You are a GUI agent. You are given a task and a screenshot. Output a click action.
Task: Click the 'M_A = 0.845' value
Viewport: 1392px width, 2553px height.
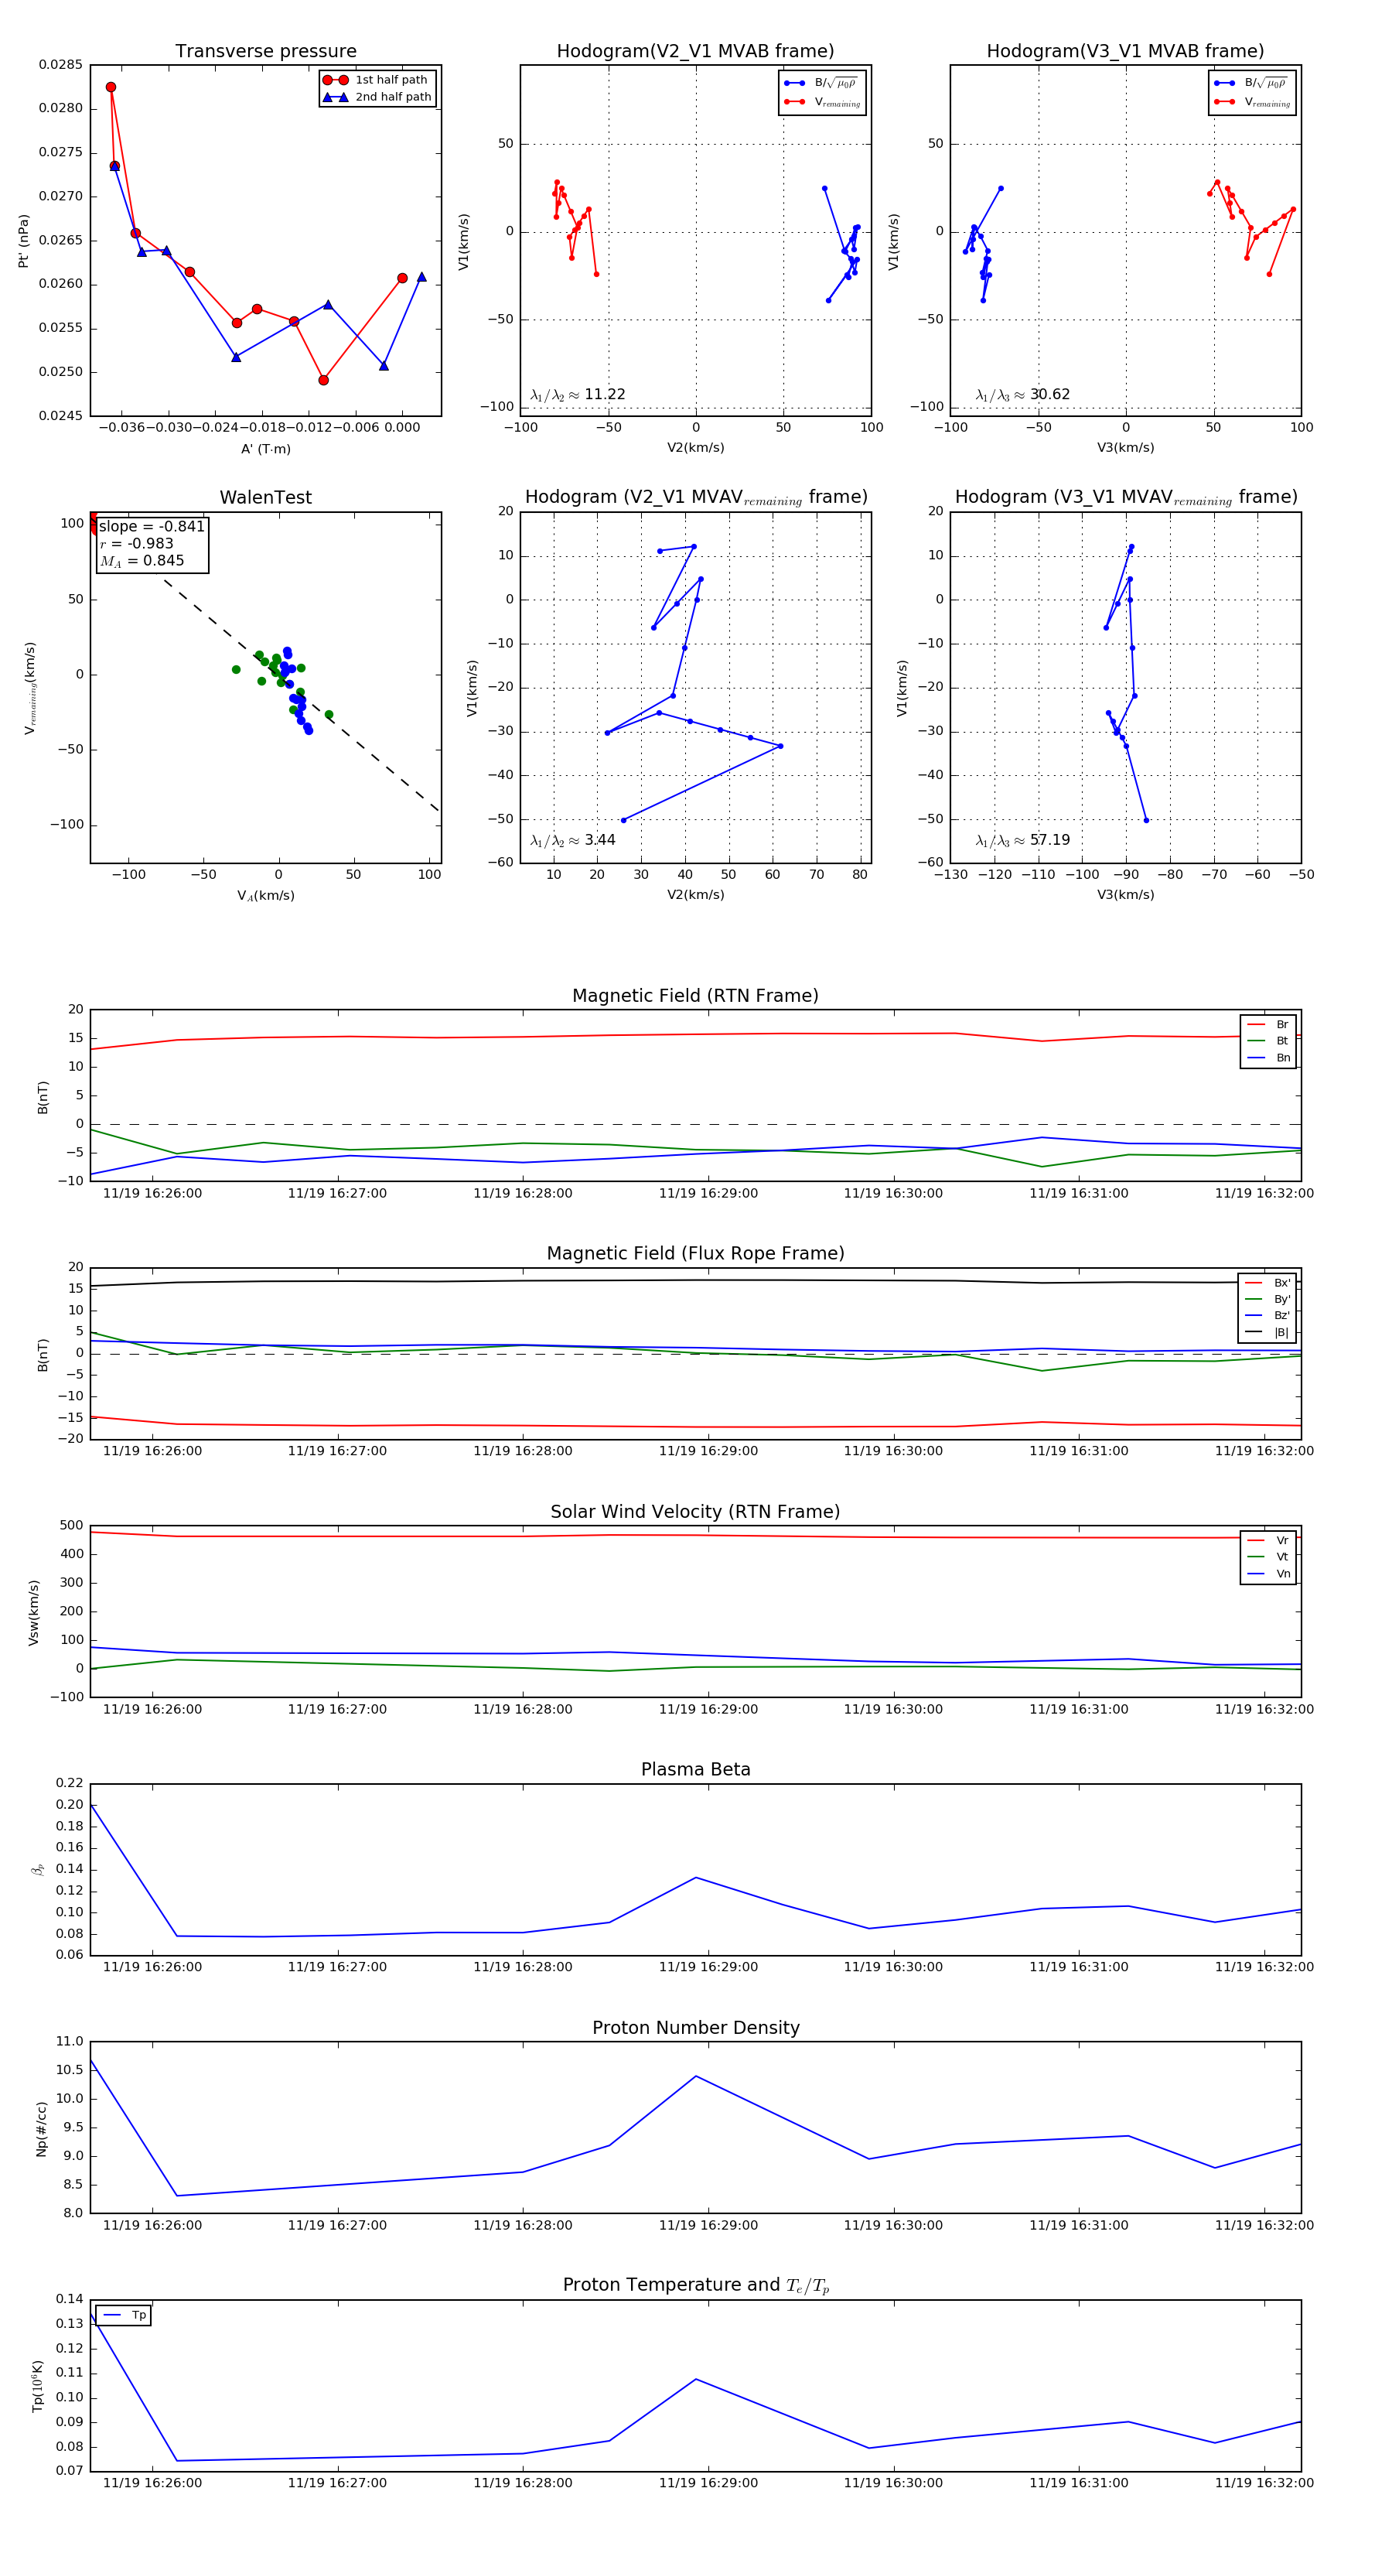(142, 561)
